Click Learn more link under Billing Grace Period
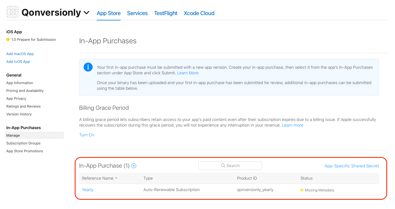This screenshot has height=209, width=395. [x=292, y=125]
